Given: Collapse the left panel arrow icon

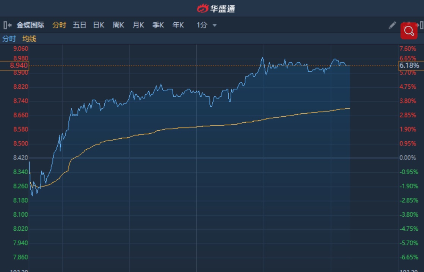Looking at the screenshot, I should click(x=7, y=25).
